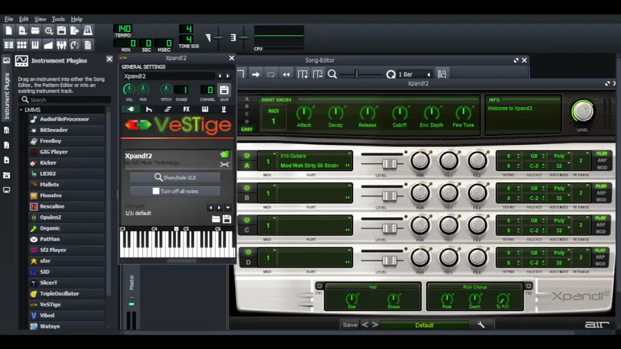The width and height of the screenshot is (621, 349).
Task: Select the EASY smart knobs mode
Action: pos(247,130)
